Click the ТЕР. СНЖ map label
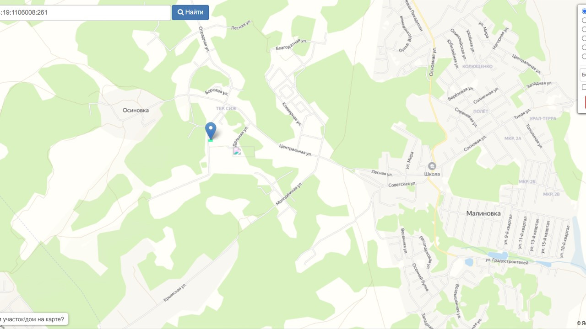 [226, 108]
